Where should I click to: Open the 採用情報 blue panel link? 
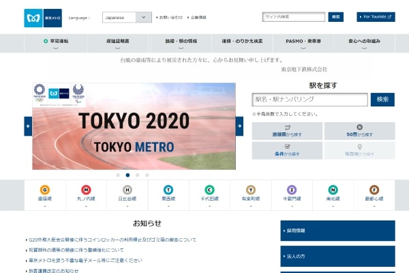(x=338, y=231)
